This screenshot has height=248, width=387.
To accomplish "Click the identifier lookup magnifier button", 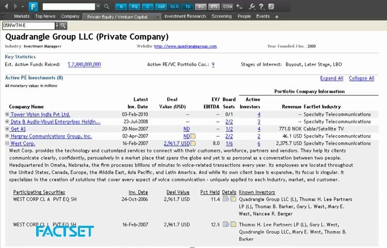I will (63, 25).
